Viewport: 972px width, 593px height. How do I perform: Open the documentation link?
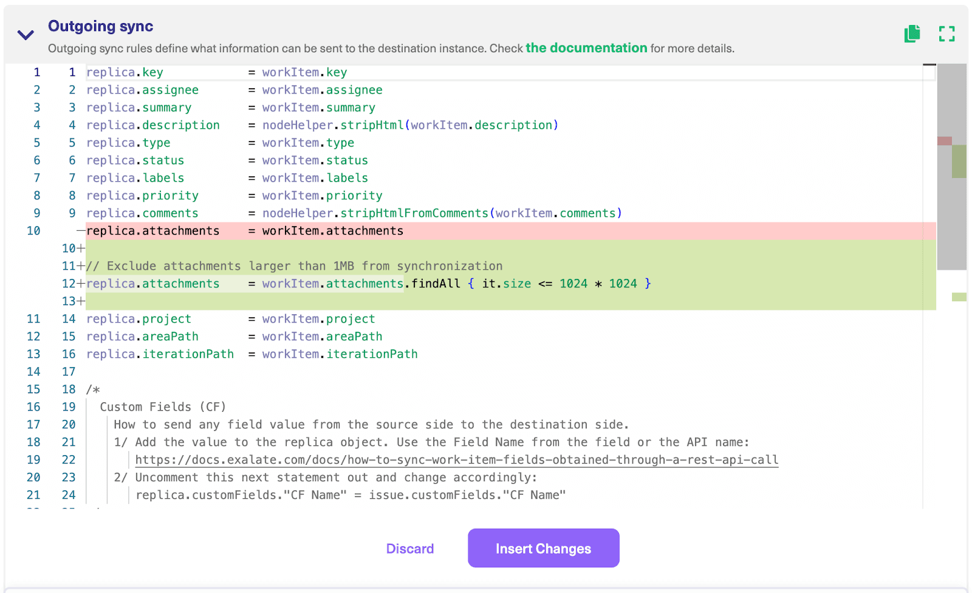586,48
